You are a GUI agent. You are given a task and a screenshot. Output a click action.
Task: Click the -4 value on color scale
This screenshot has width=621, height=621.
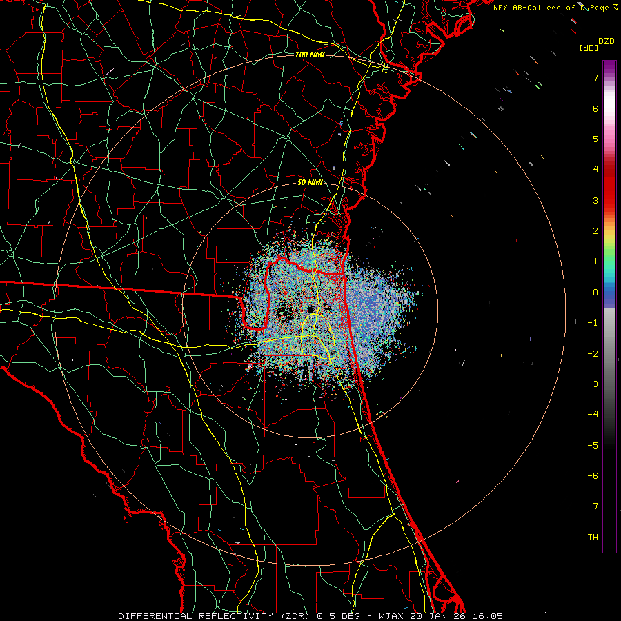pyautogui.click(x=593, y=414)
